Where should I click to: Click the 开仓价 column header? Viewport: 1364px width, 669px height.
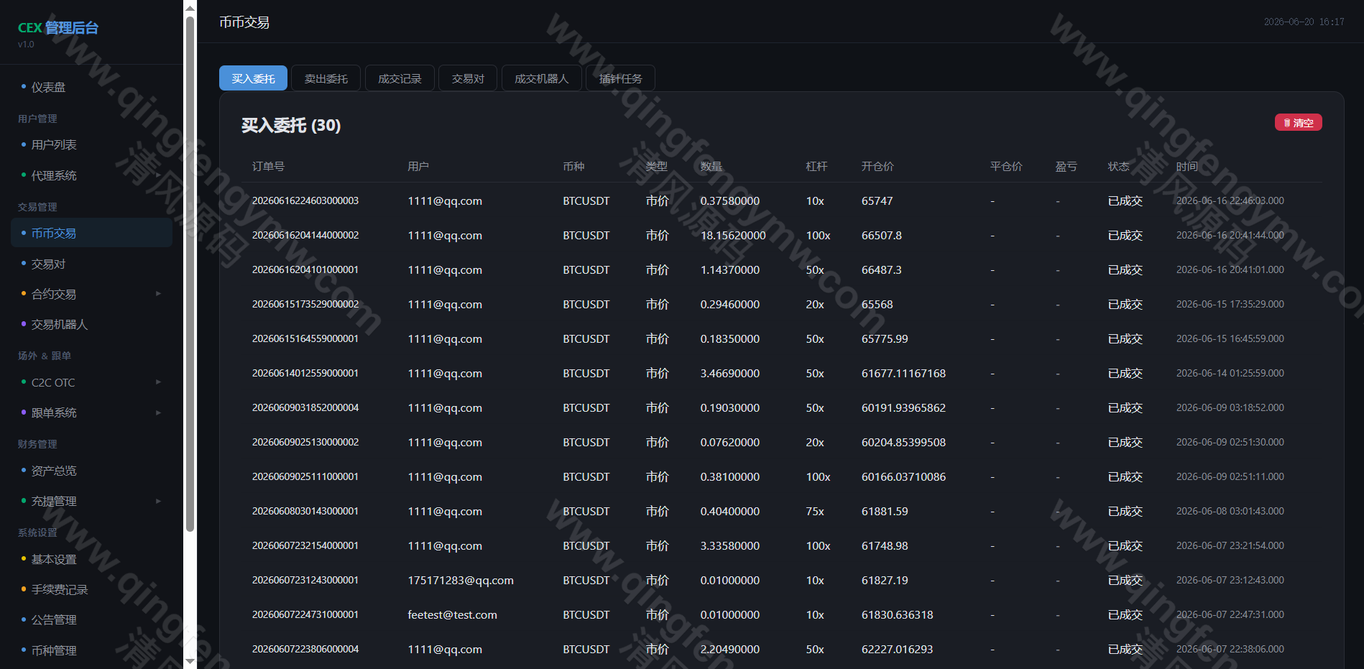[x=877, y=166]
